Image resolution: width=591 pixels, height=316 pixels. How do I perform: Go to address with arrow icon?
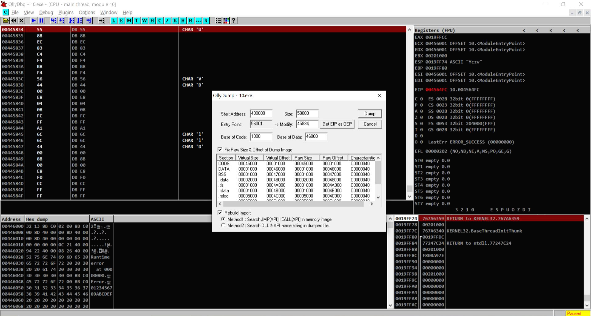point(101,21)
